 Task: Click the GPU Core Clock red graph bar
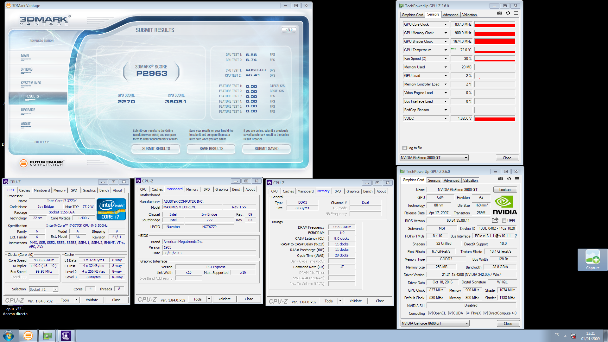point(495,25)
